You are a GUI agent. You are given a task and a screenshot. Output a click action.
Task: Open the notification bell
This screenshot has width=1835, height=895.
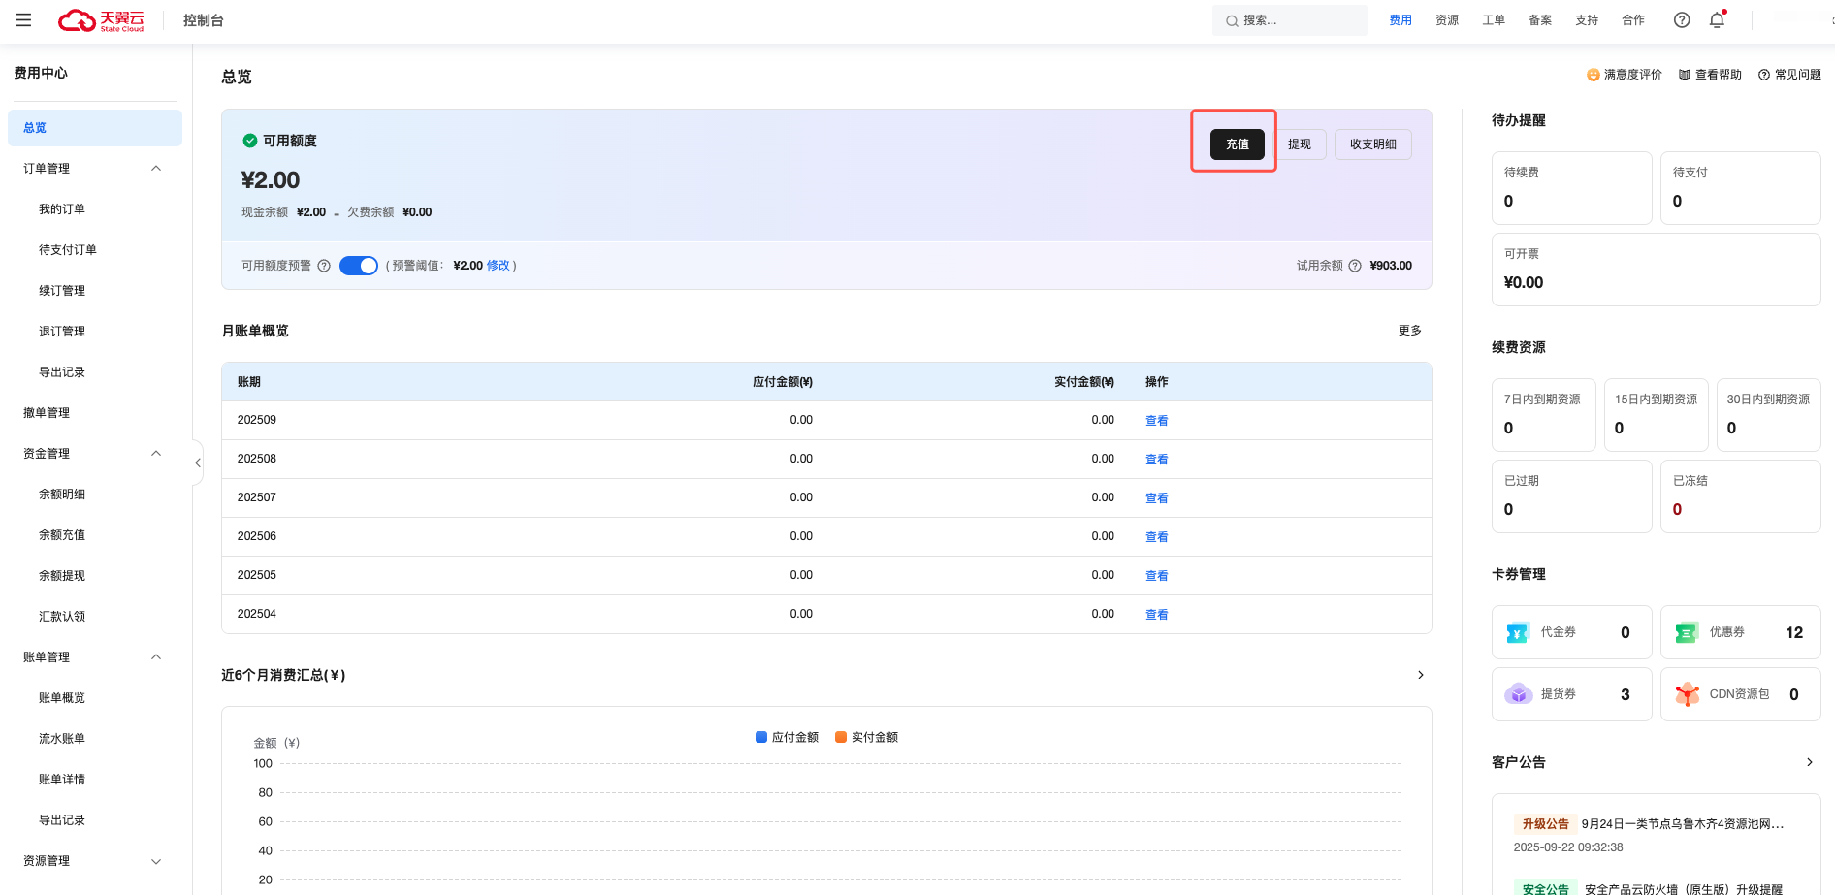pyautogui.click(x=1717, y=20)
